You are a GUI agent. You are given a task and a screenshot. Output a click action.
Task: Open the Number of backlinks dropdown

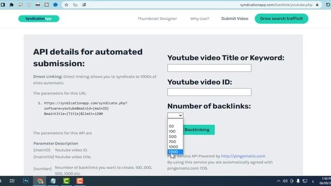(175, 115)
